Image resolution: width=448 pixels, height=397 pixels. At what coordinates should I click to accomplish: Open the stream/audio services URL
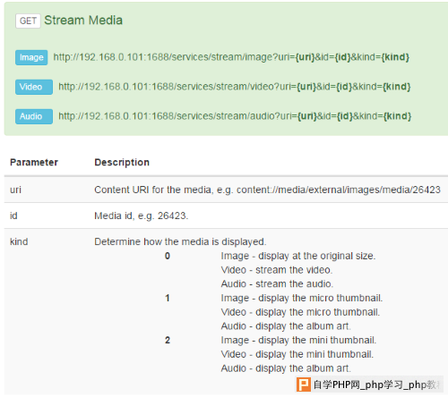[235, 116]
